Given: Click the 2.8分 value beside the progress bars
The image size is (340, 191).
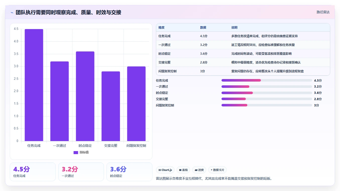Looking at the screenshot, I should (x=318, y=99).
